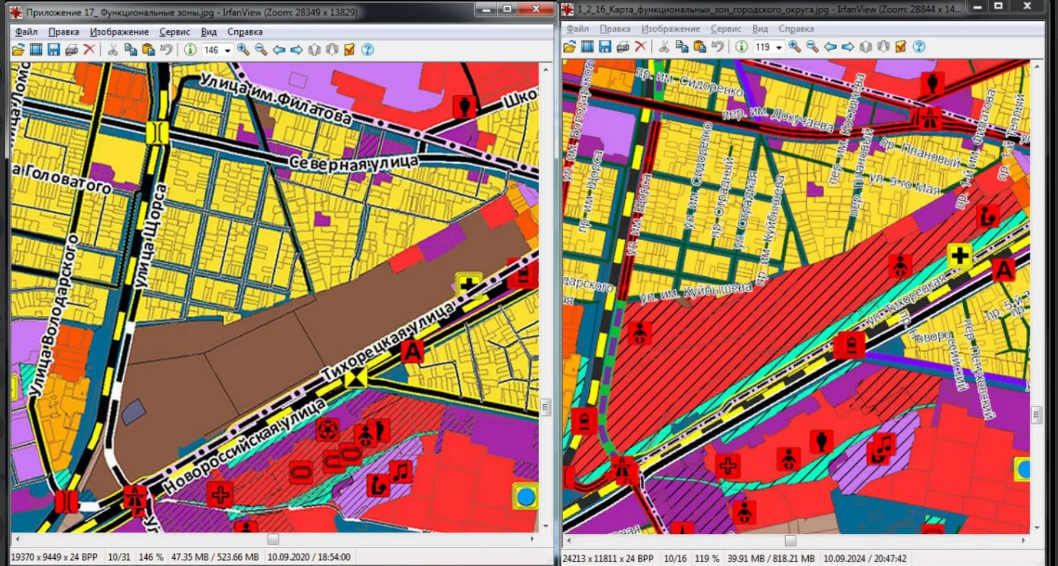Expand the 146 zoom dropdown
The height and width of the screenshot is (566, 1058).
click(x=228, y=51)
